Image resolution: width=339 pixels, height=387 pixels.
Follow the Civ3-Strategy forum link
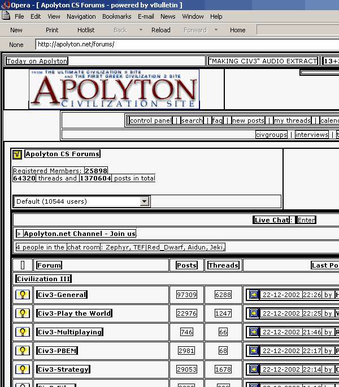pos(63,369)
